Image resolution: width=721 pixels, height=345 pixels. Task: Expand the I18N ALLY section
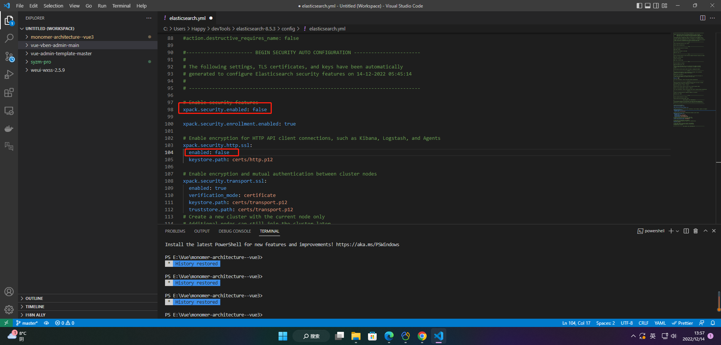pos(88,315)
